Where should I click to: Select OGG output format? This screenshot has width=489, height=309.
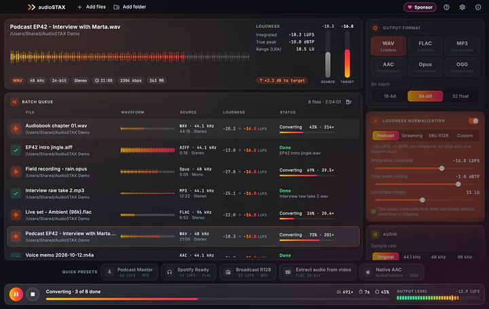click(x=462, y=67)
